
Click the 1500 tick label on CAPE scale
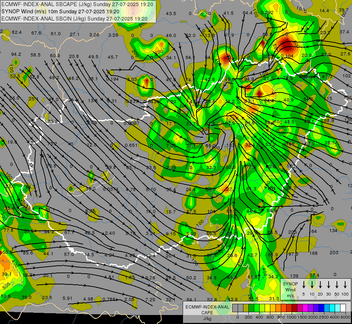click(302, 317)
